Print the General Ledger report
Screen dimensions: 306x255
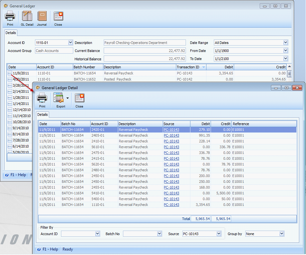[x=10, y=18]
